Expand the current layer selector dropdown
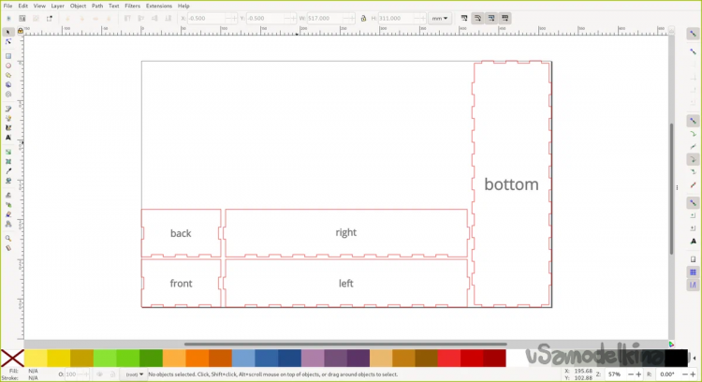Screen dimensions: 702x382 tap(135, 374)
